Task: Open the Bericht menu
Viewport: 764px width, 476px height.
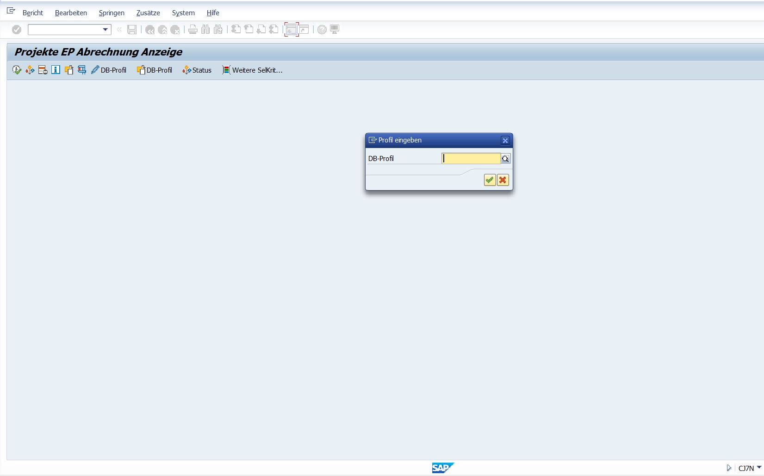Action: [x=33, y=13]
